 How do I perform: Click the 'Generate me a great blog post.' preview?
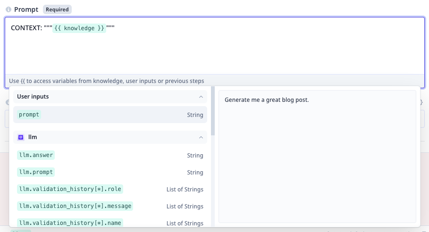267,100
